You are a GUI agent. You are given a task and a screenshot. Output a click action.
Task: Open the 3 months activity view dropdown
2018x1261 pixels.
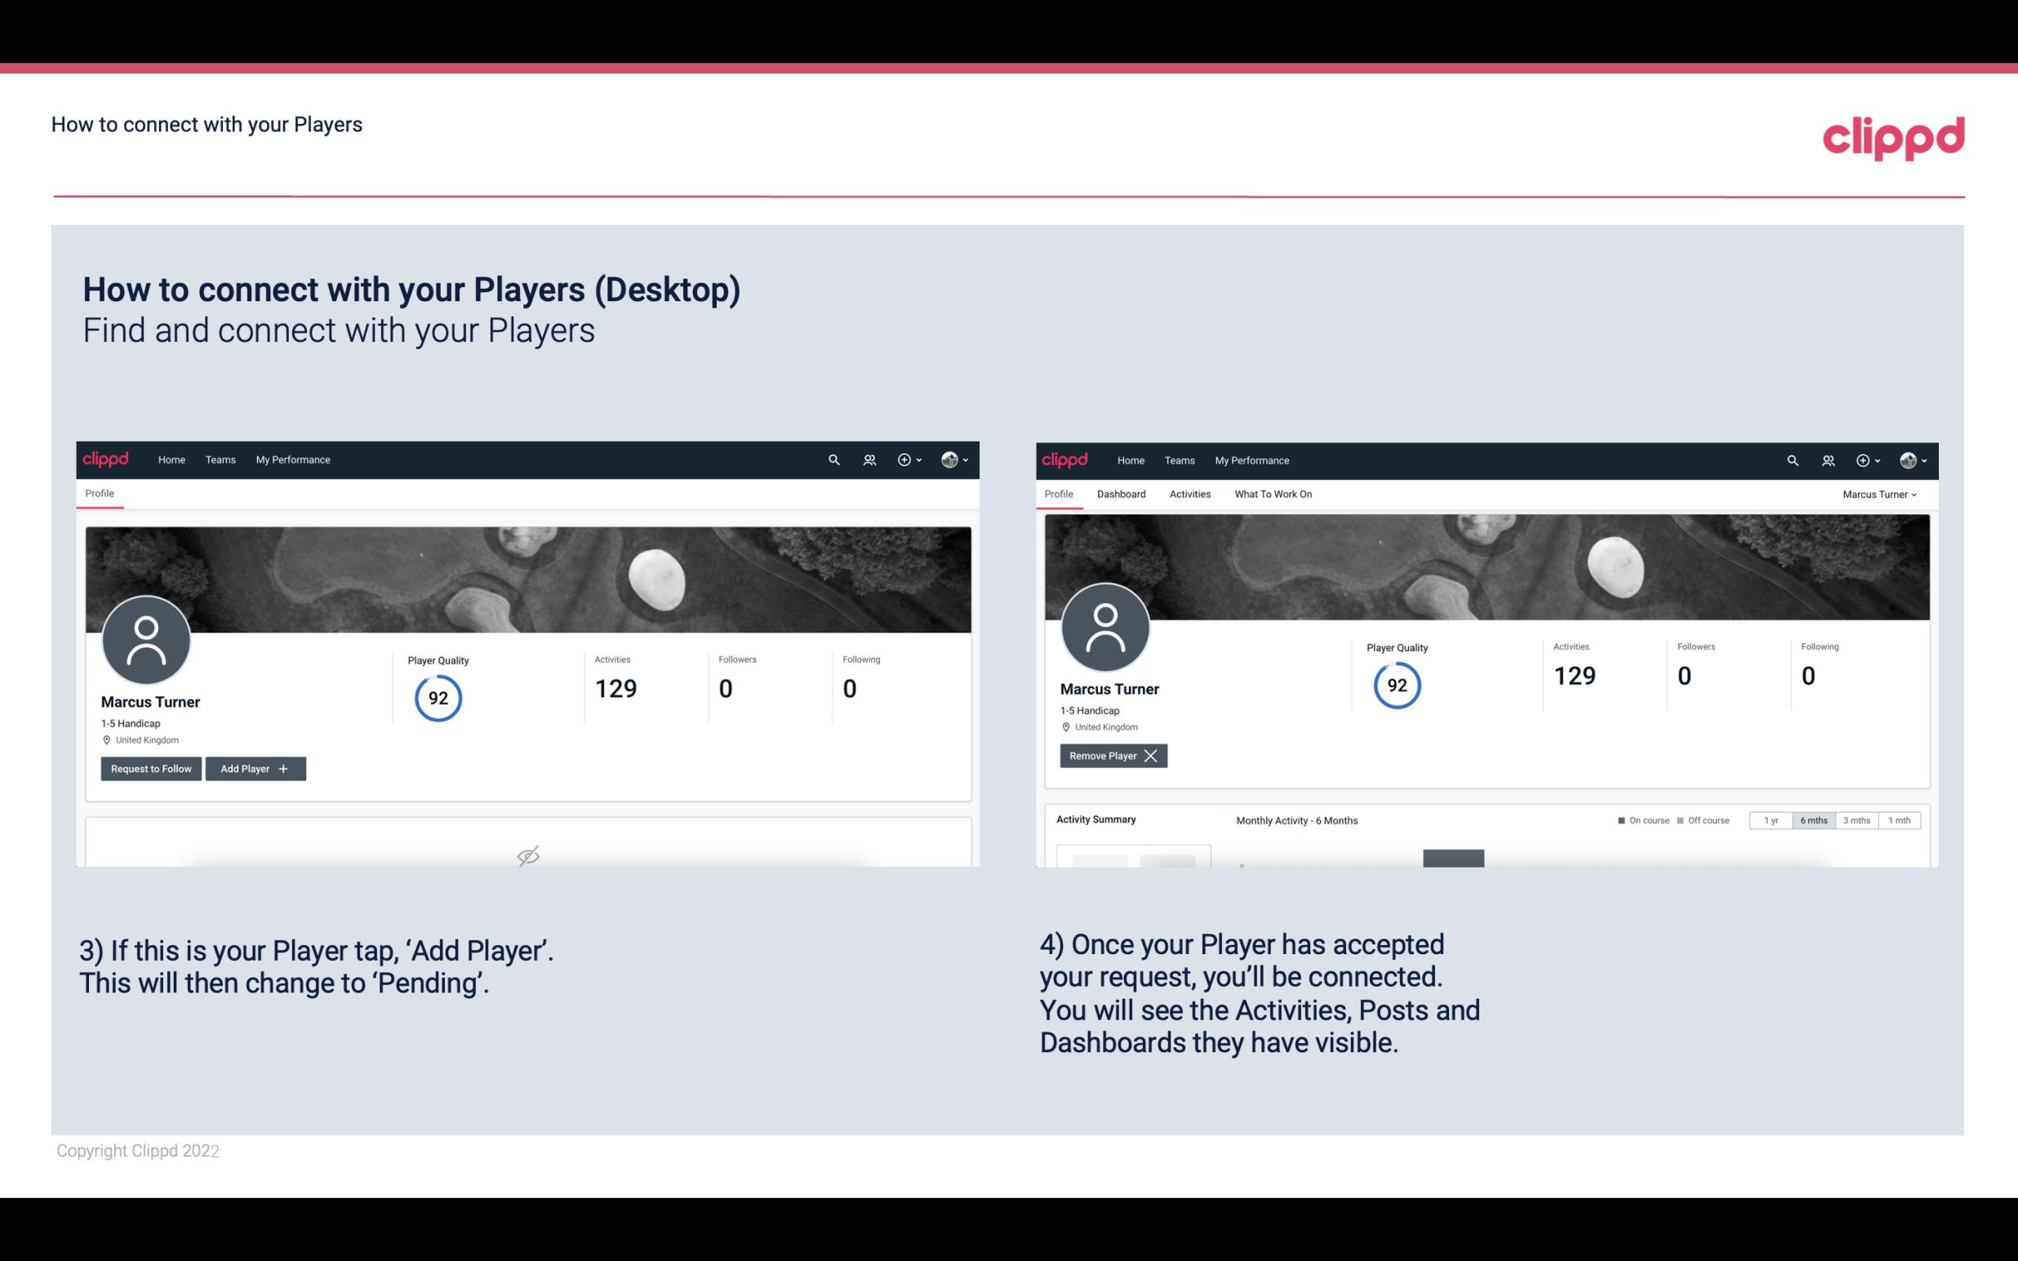click(1856, 819)
